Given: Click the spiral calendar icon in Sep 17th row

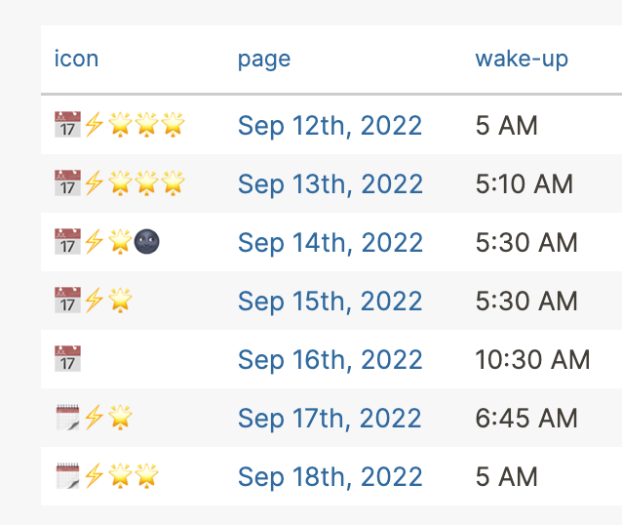Looking at the screenshot, I should 67,418.
